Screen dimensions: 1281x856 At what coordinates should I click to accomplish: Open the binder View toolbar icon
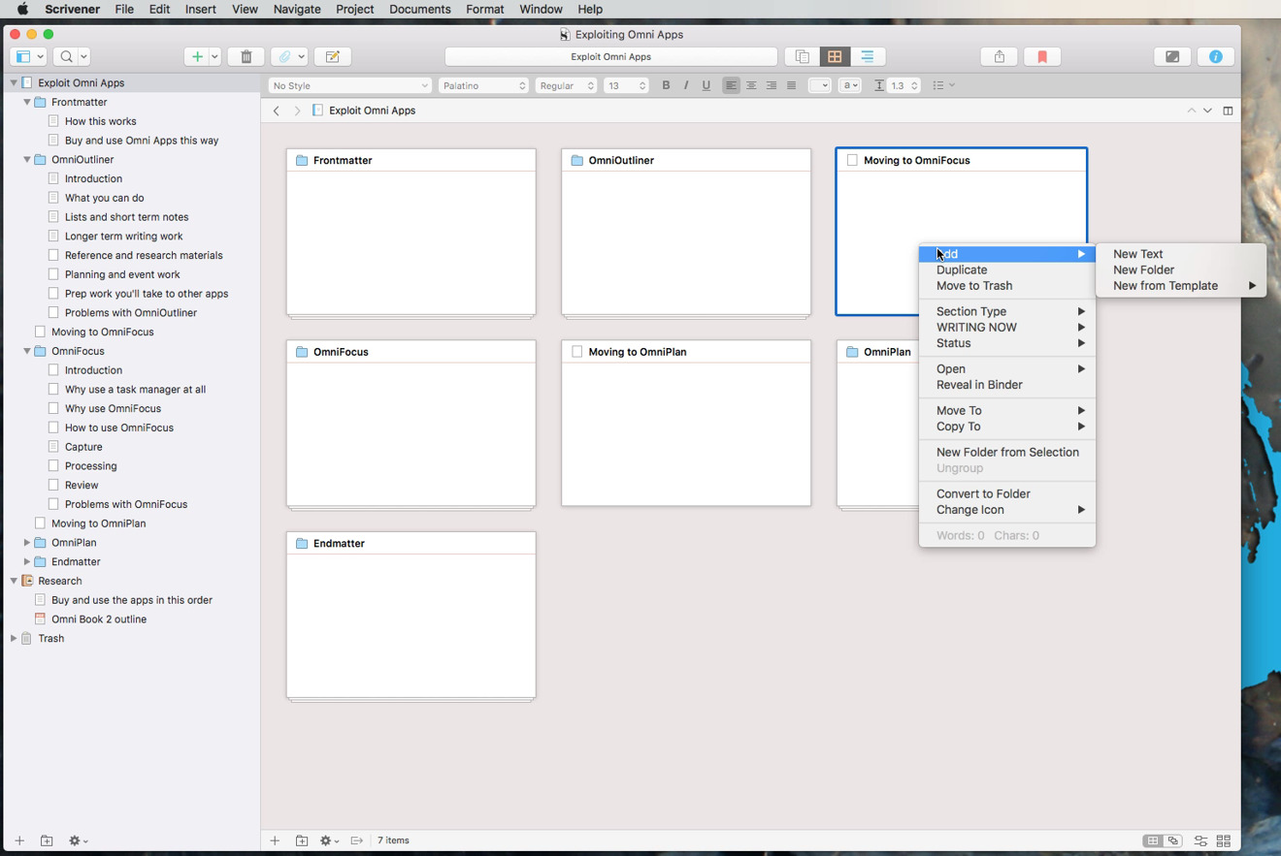(27, 56)
